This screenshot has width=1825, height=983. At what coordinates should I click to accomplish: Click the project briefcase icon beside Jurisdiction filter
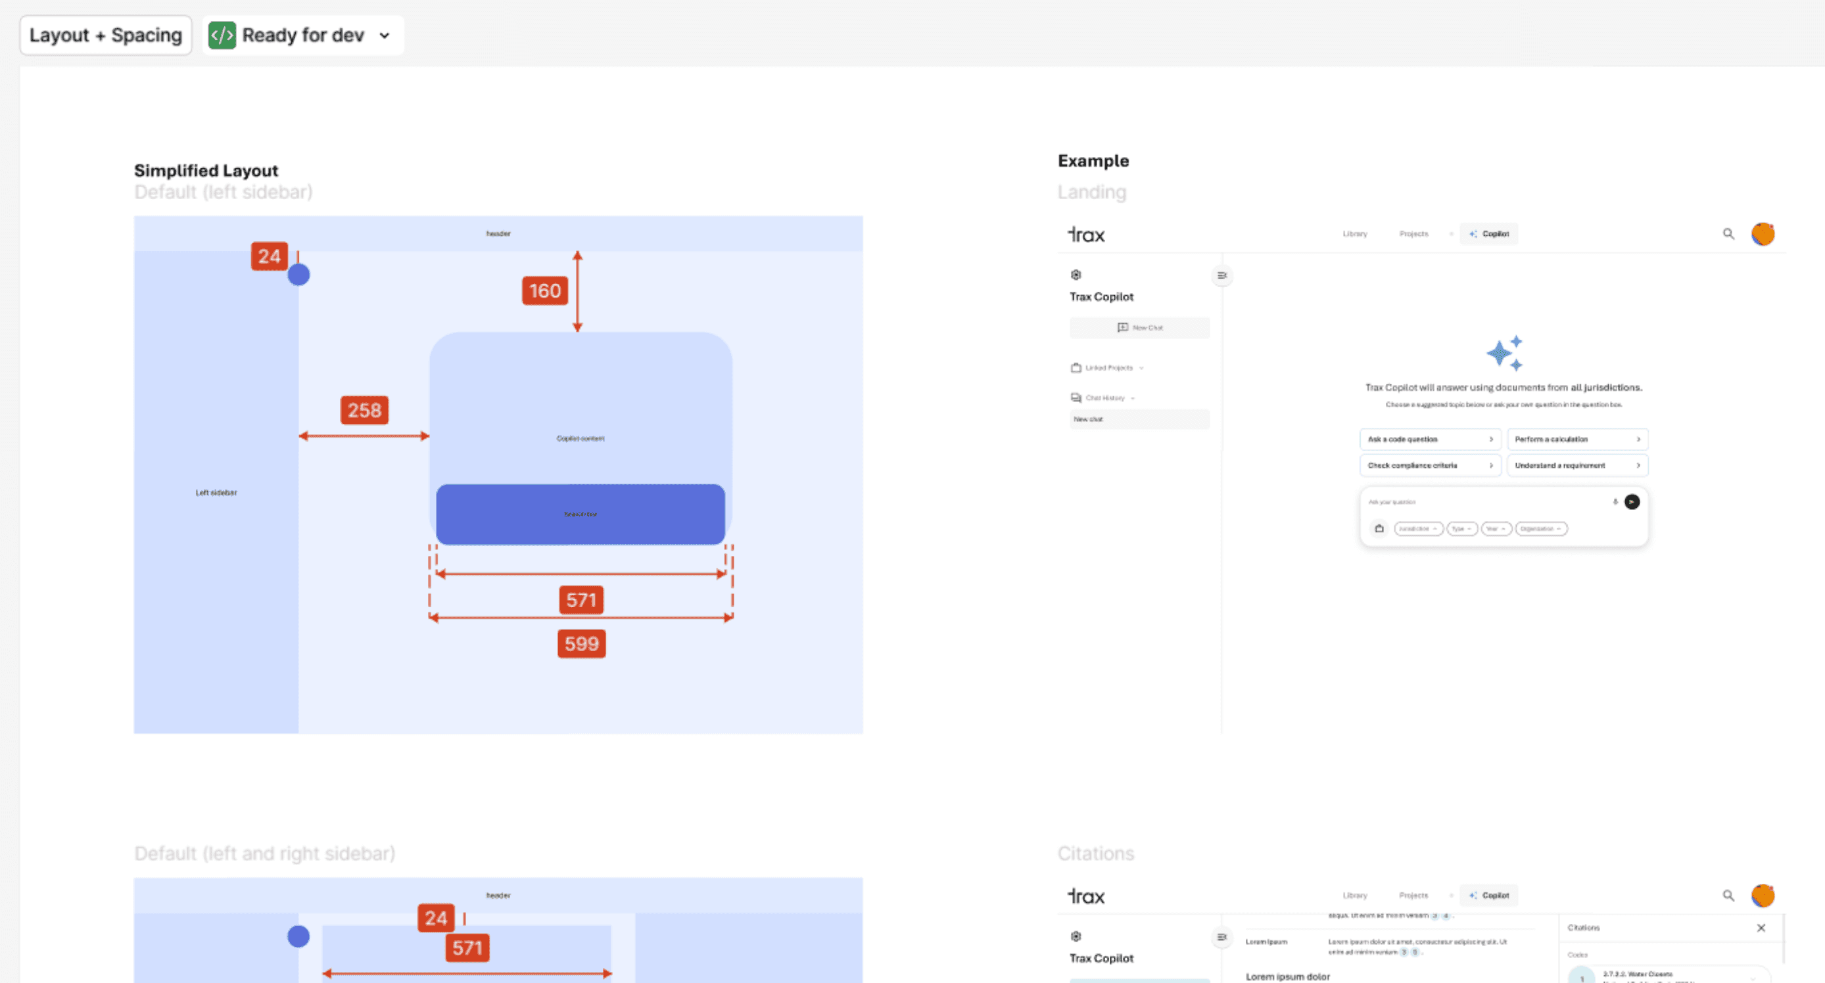point(1379,528)
